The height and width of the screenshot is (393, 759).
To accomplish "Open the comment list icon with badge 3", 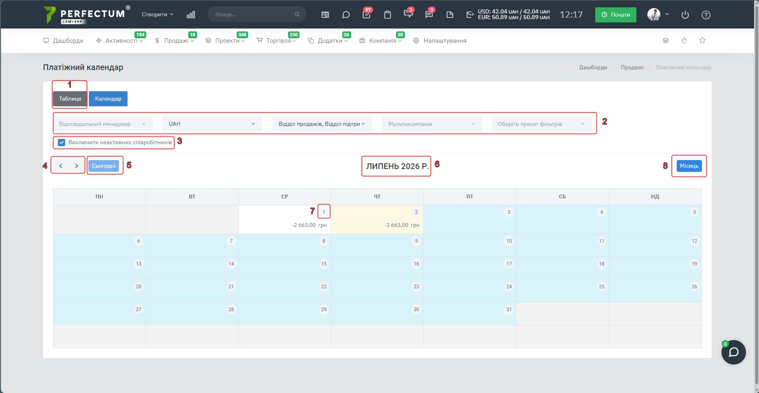I will pos(429,14).
